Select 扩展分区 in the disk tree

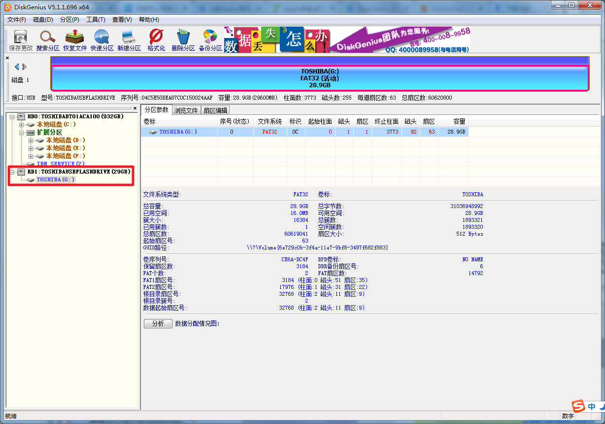pos(49,132)
